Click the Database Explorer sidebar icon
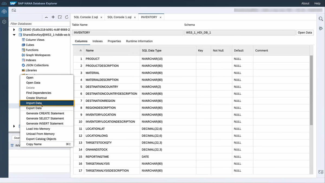325x183 pixels. coord(4,12)
